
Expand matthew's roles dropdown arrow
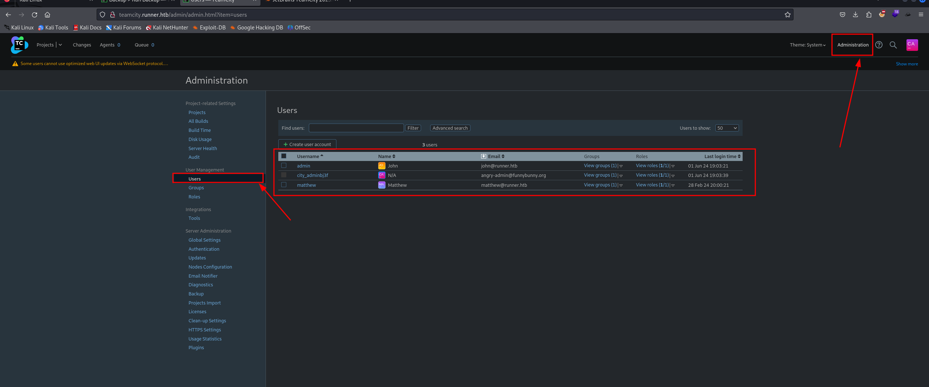673,185
